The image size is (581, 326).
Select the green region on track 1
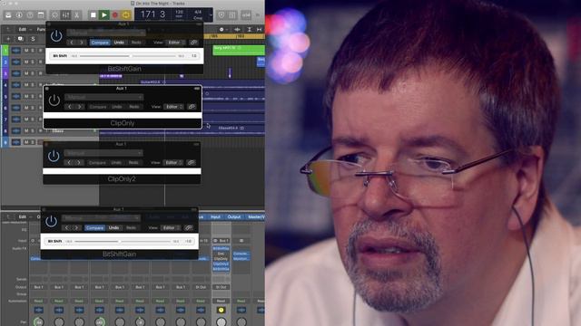[238, 51]
